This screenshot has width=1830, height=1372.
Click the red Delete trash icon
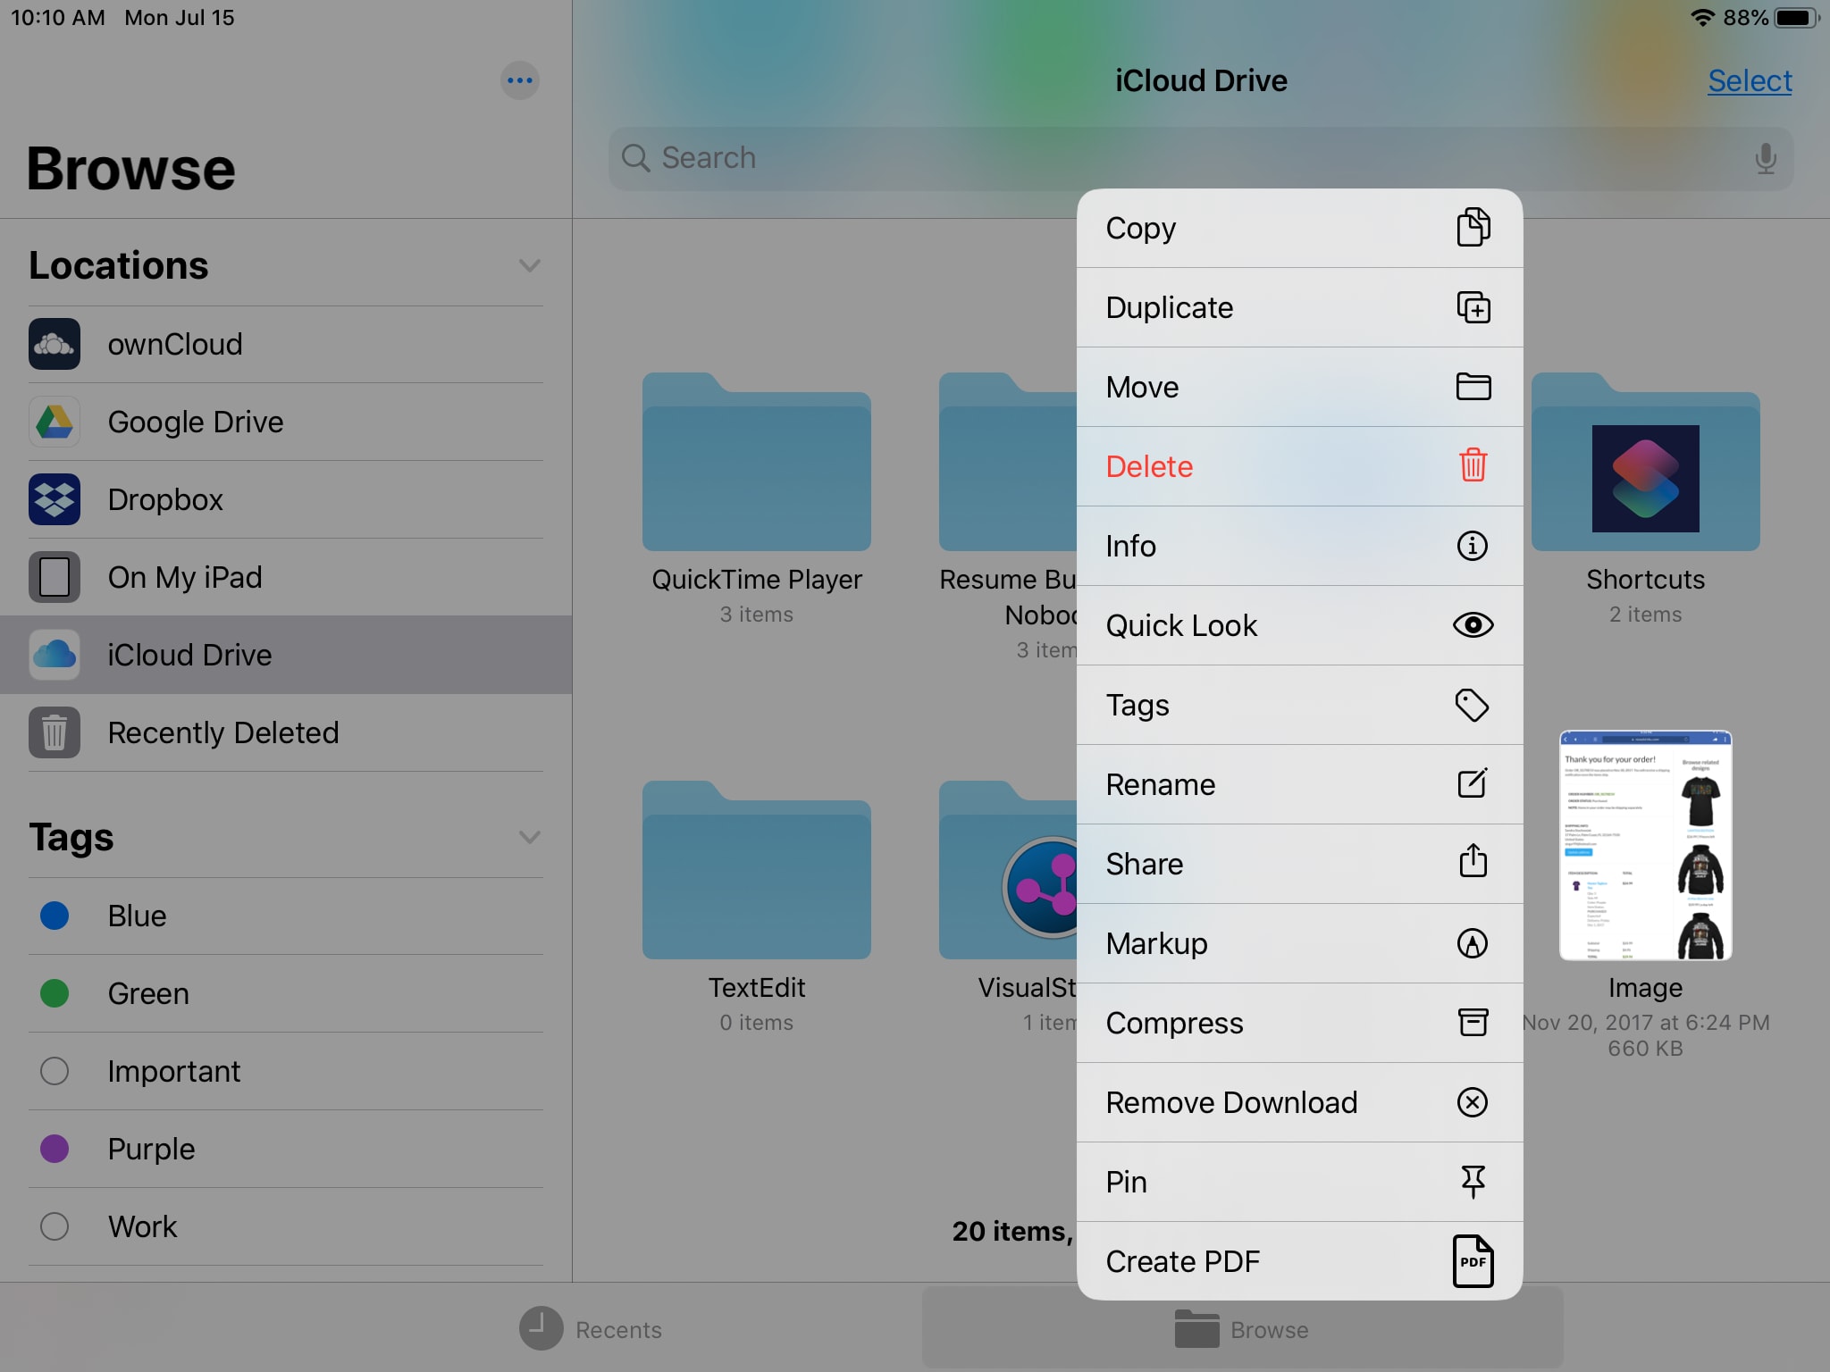1473,465
